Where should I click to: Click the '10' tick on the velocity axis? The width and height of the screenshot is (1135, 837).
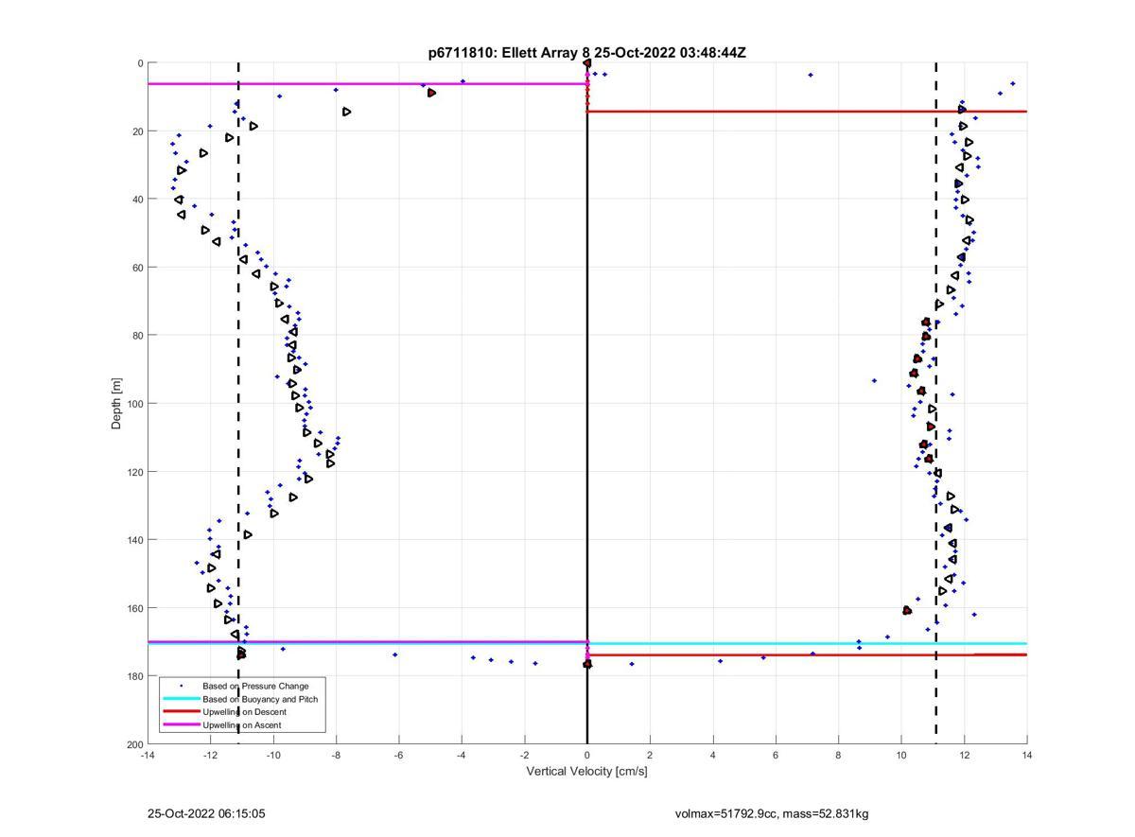coord(901,755)
